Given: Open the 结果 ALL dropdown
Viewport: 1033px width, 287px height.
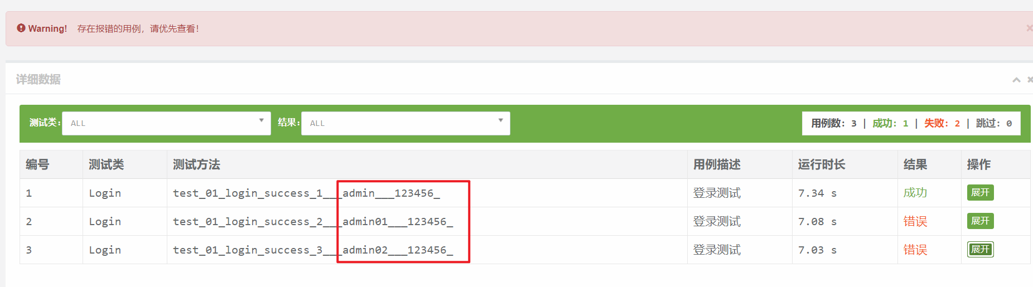Looking at the screenshot, I should 406,123.
